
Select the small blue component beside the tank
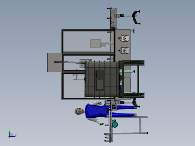point(120,87)
